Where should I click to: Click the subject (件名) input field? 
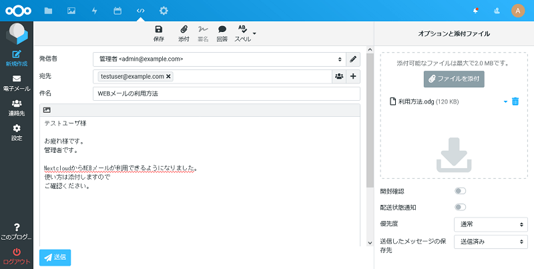tap(226, 93)
